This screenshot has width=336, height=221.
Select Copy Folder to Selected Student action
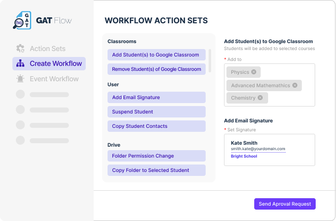tap(157, 170)
